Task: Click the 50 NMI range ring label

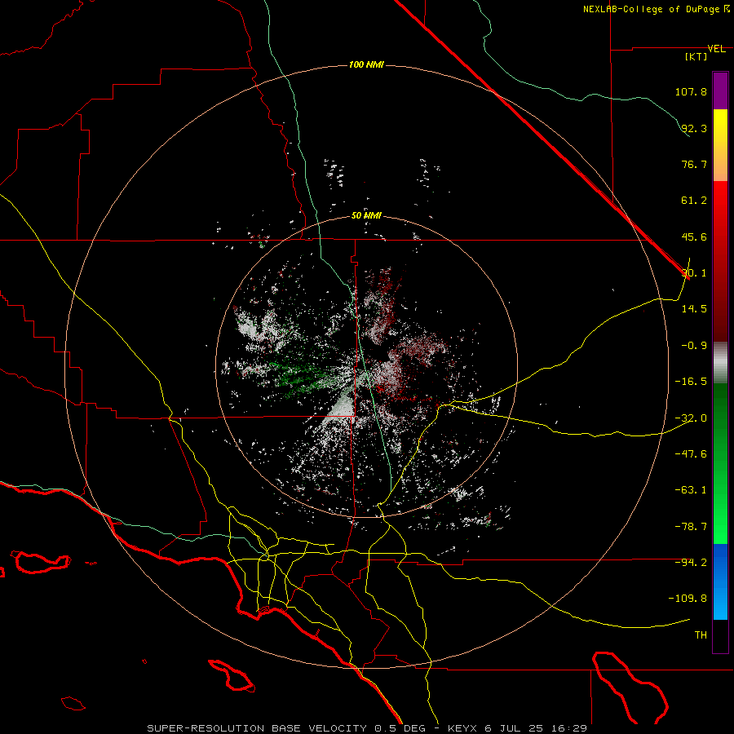Action: point(366,216)
